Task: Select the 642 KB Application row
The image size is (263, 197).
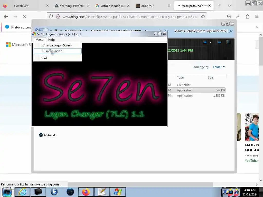Action: coord(196,90)
